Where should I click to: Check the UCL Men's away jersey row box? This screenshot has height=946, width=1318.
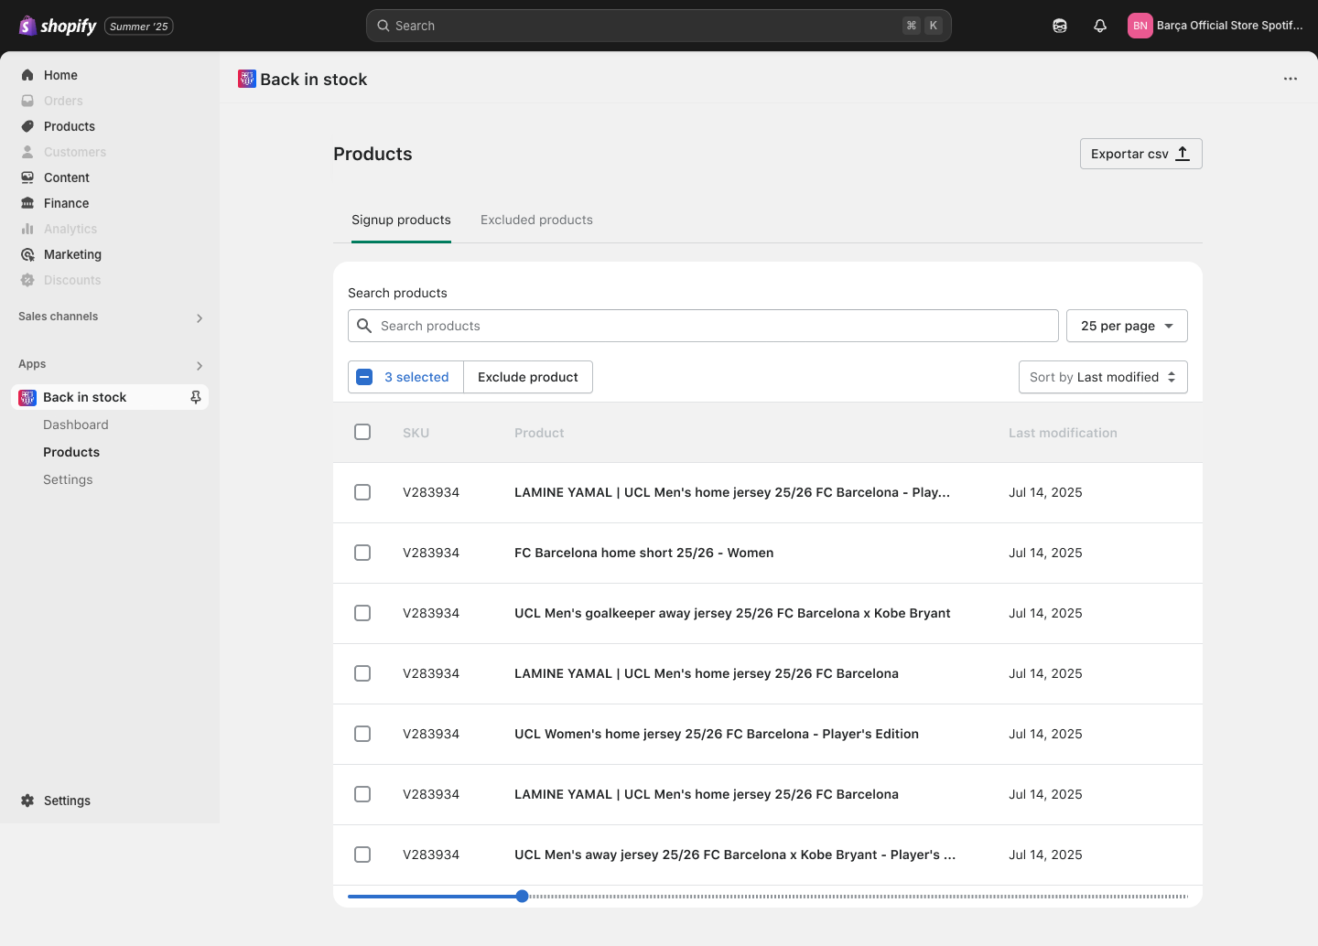[362, 855]
